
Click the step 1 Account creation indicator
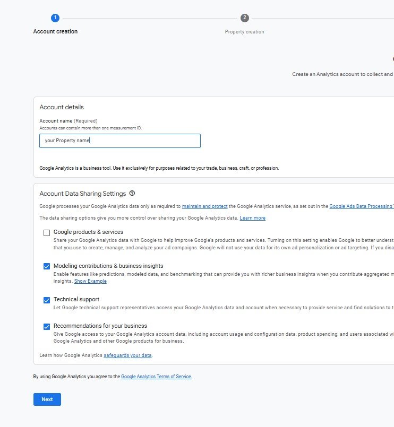pyautogui.click(x=55, y=16)
